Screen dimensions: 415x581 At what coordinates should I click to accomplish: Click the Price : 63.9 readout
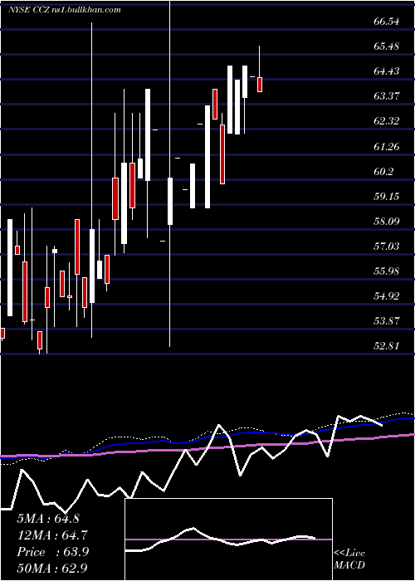[52, 552]
